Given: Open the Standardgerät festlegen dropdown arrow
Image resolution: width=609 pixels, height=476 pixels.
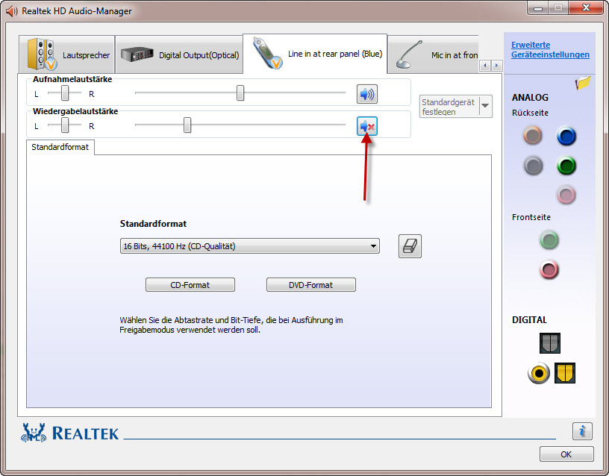Looking at the screenshot, I should pos(485,106).
